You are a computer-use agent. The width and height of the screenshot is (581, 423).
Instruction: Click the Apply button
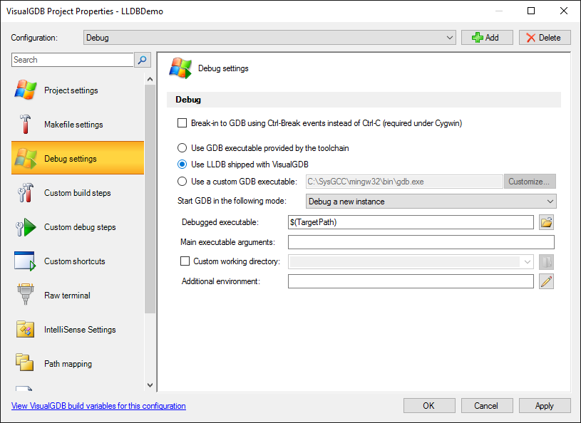[x=545, y=406]
